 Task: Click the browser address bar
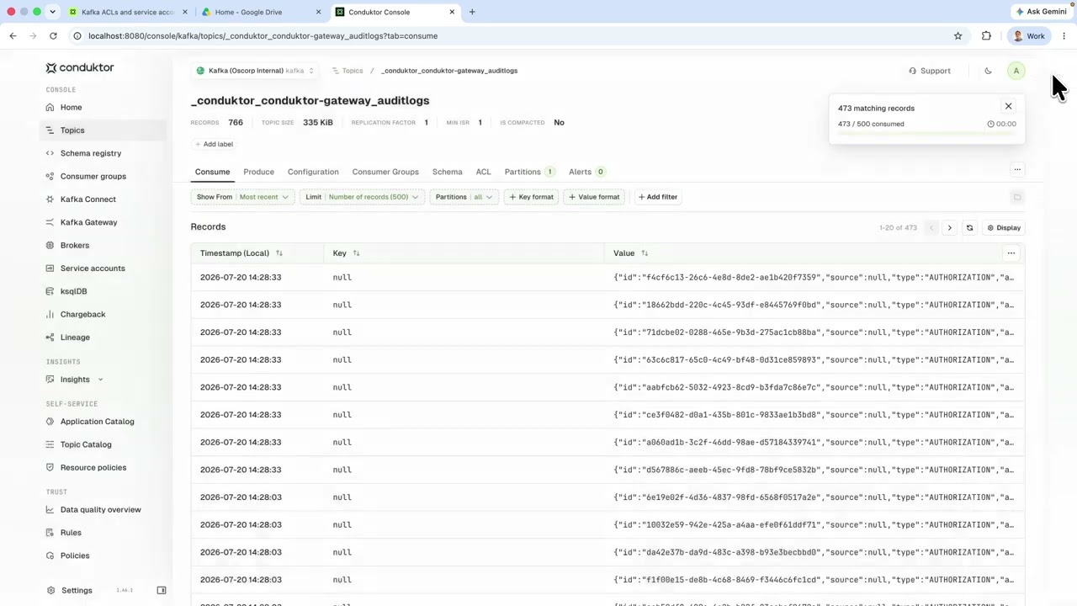[505, 36]
